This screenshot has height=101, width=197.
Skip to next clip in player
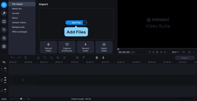[x=165, y=52]
